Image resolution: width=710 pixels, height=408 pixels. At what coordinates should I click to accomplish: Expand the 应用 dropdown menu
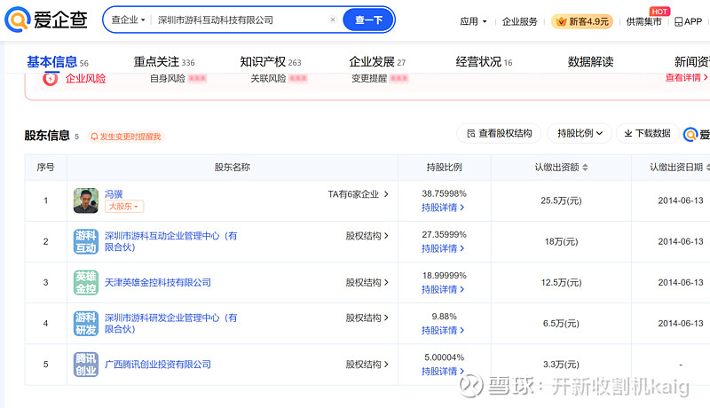pyautogui.click(x=473, y=21)
